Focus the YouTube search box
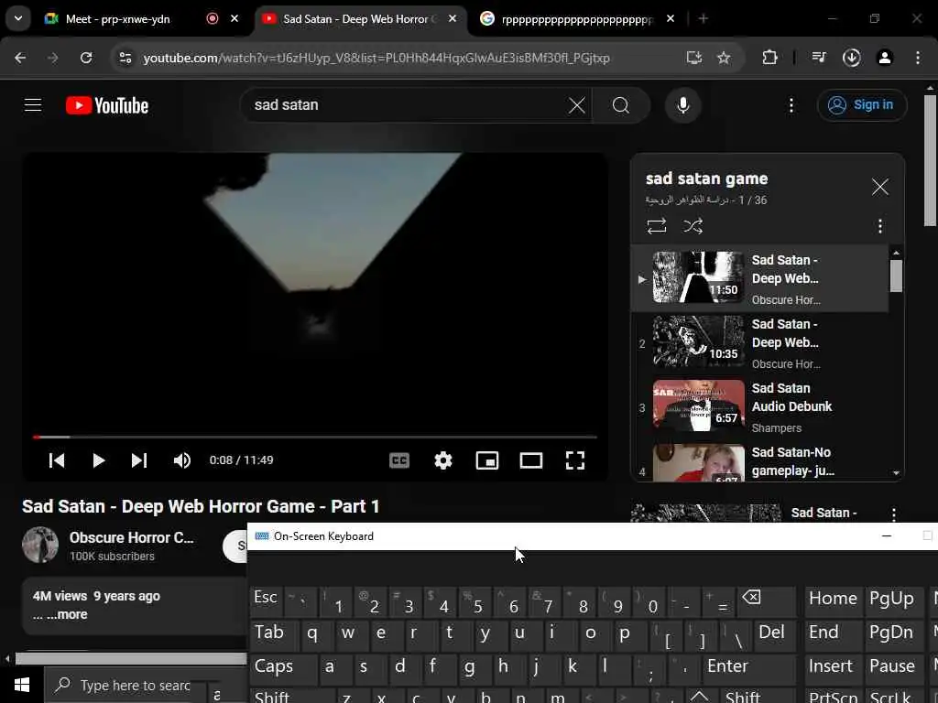The height and width of the screenshot is (703, 938). tap(407, 105)
